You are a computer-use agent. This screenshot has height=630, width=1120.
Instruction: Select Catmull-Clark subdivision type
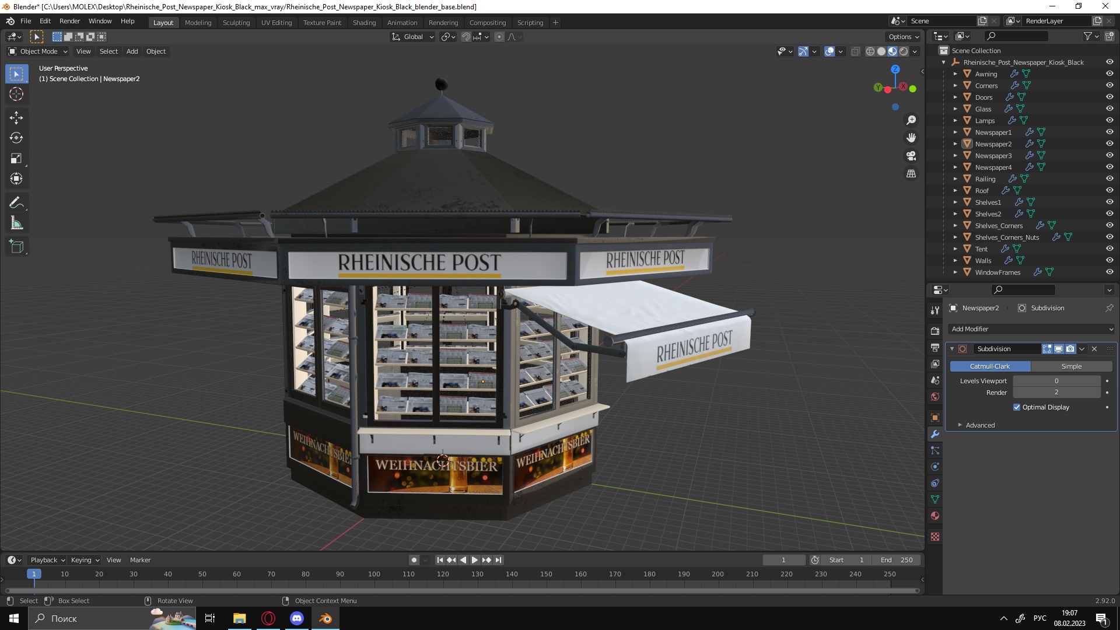pos(990,366)
